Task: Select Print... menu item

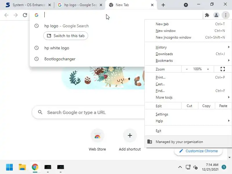Action: pyautogui.click(x=188, y=77)
